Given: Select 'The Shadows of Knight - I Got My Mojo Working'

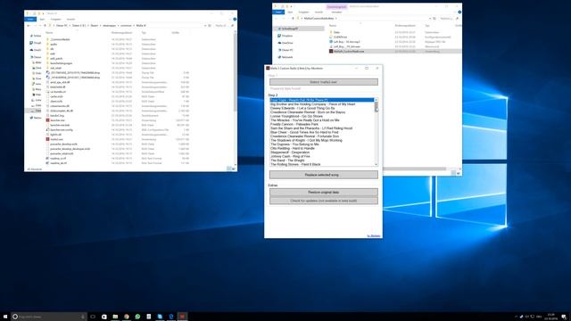Looking at the screenshot, I should pos(306,140).
